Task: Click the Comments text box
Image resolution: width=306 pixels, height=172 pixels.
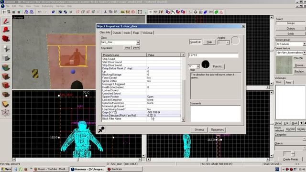Action: [x=215, y=114]
